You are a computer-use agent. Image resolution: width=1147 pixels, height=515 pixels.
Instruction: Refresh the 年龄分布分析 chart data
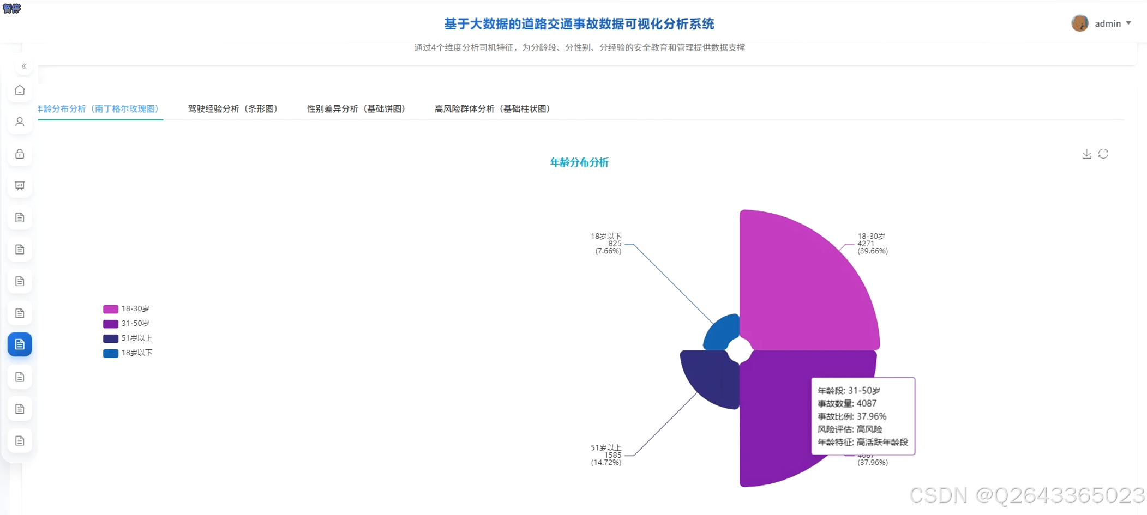(x=1103, y=154)
